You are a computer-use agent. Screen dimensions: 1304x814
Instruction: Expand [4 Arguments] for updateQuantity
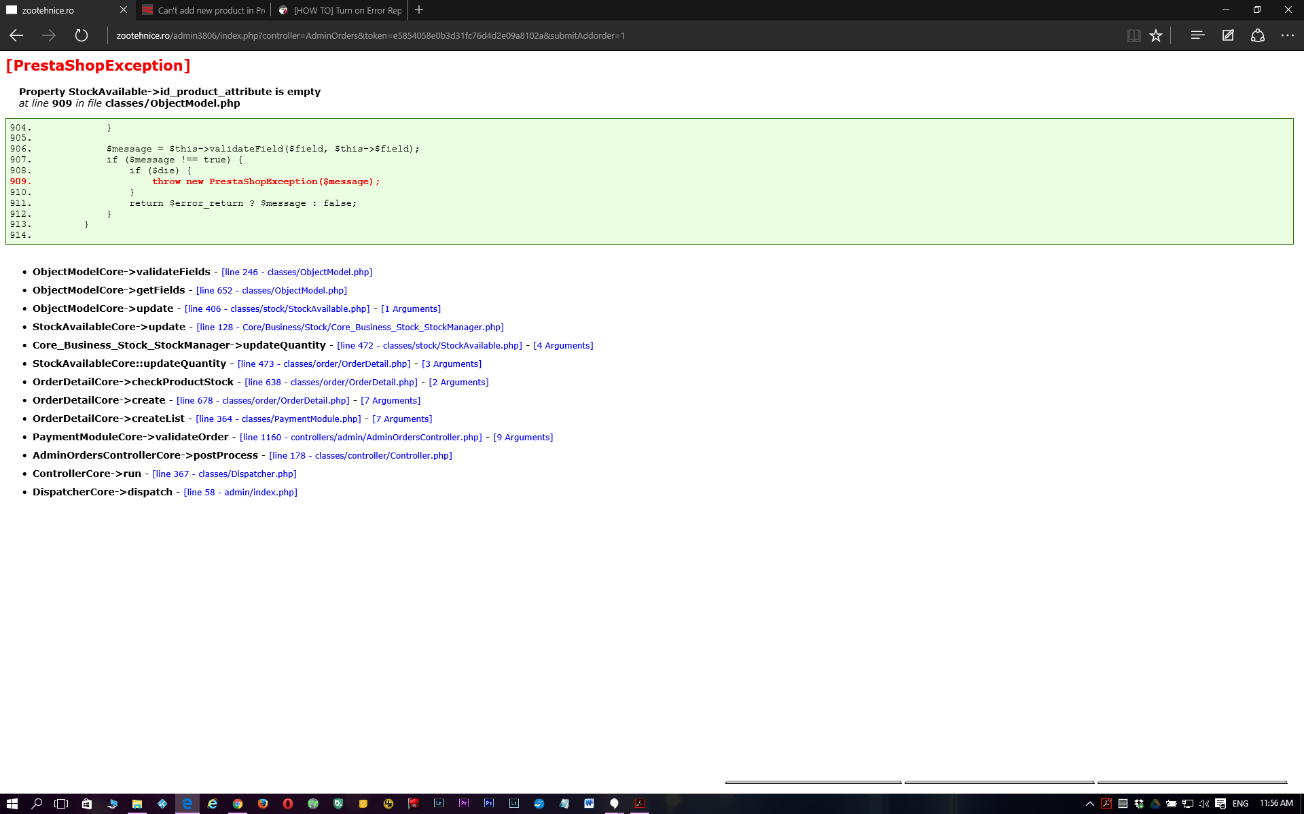[x=563, y=346]
